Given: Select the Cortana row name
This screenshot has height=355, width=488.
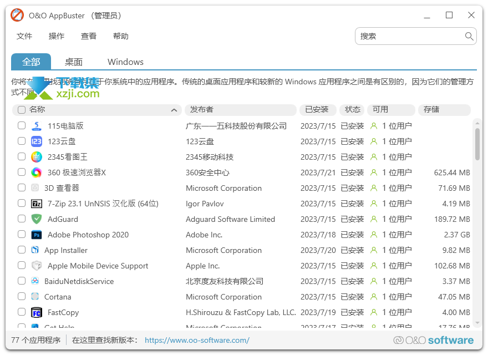Looking at the screenshot, I should point(58,297).
